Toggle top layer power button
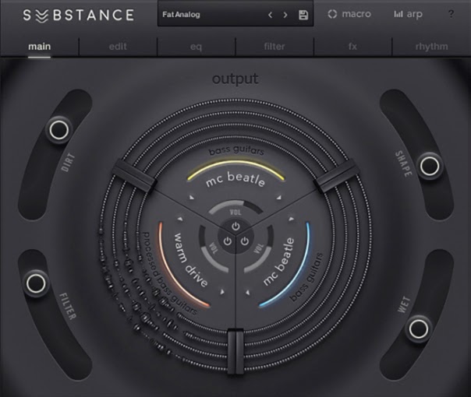 click(x=235, y=227)
